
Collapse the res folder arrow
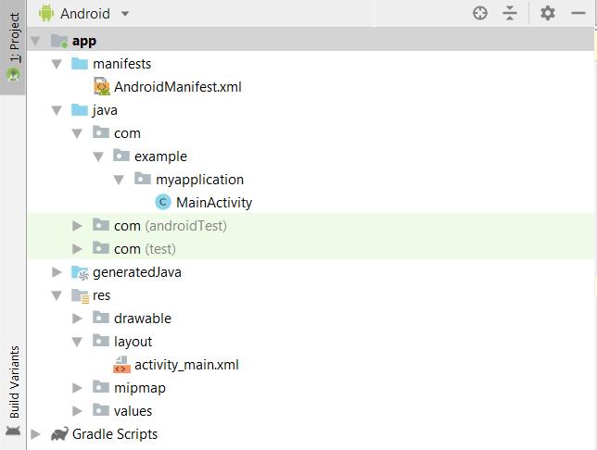pyautogui.click(x=57, y=295)
